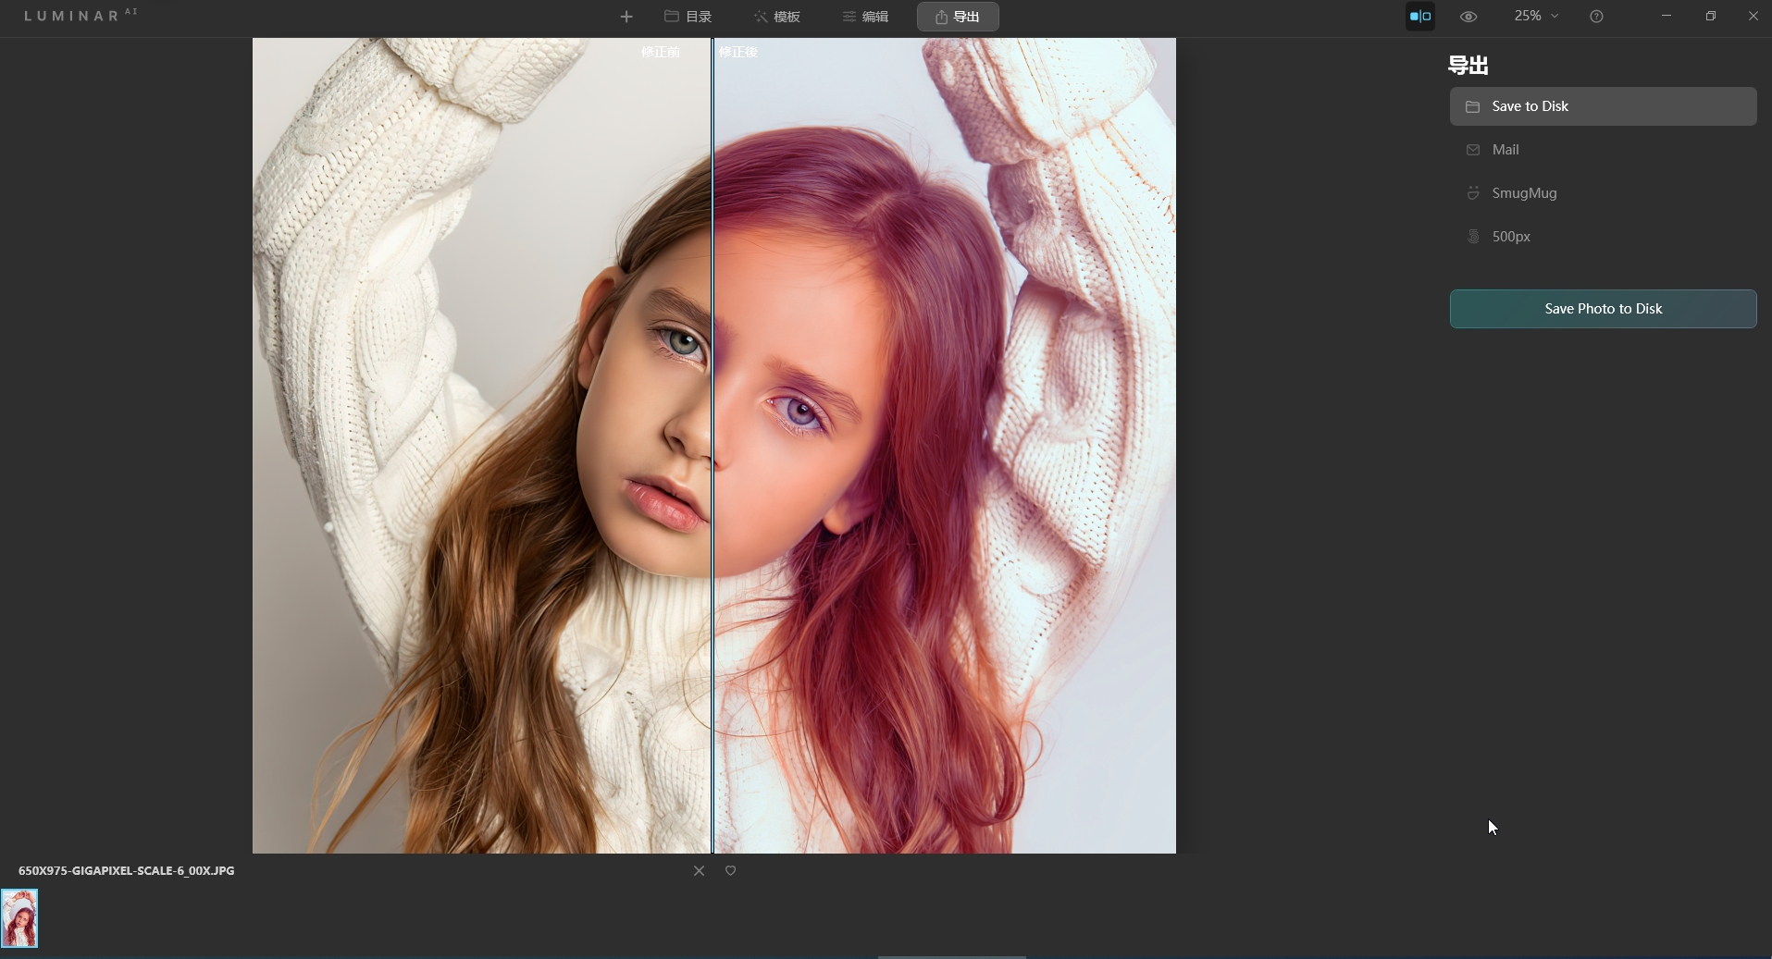Open the help question mark icon
This screenshot has height=959, width=1772.
[1596, 17]
